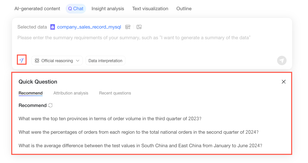The height and width of the screenshot is (163, 308).
Task: Open the Quick Question sparkle icon
Action: click(22, 60)
